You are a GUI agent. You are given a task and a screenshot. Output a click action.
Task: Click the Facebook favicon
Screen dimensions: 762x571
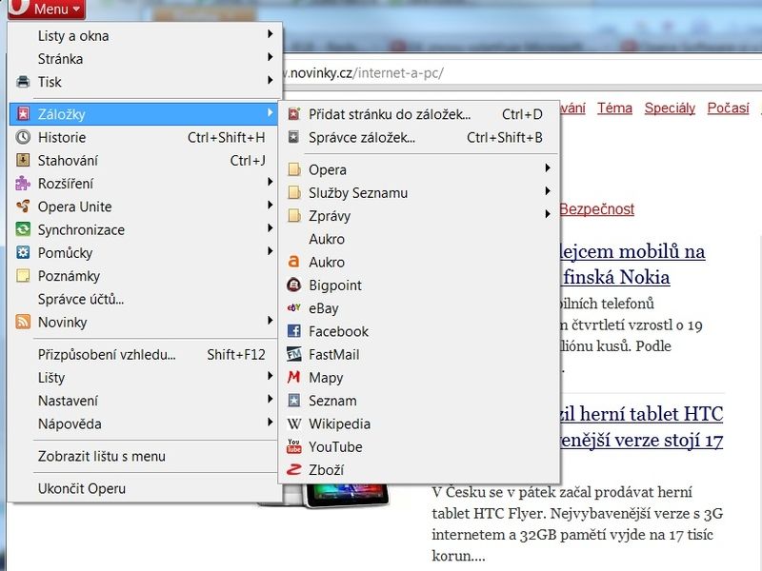tap(294, 331)
